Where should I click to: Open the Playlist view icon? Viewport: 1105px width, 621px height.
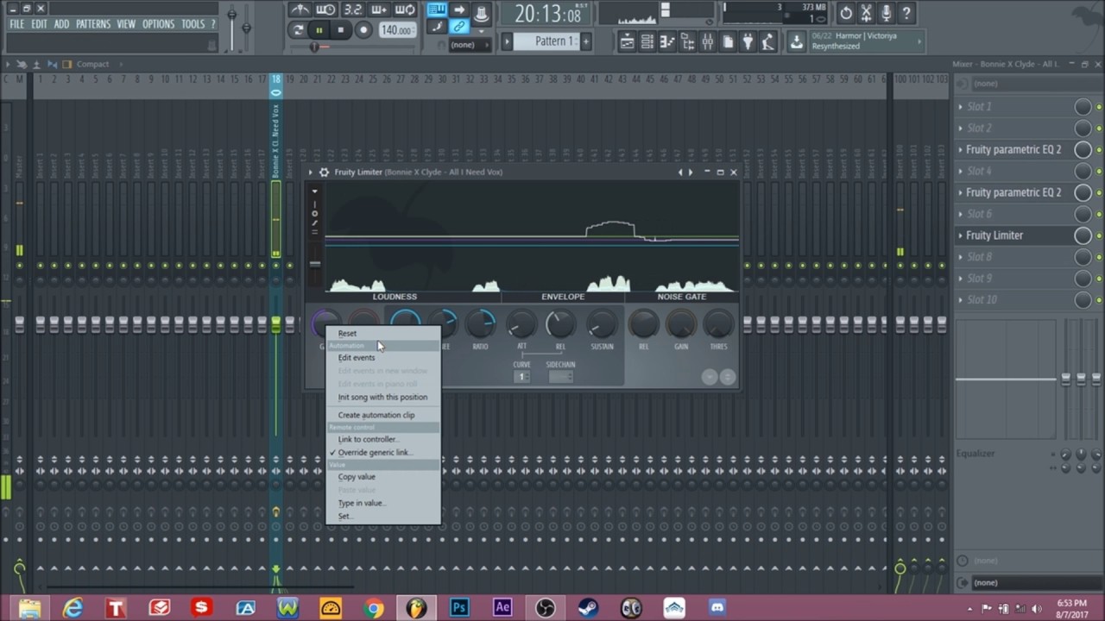point(628,41)
